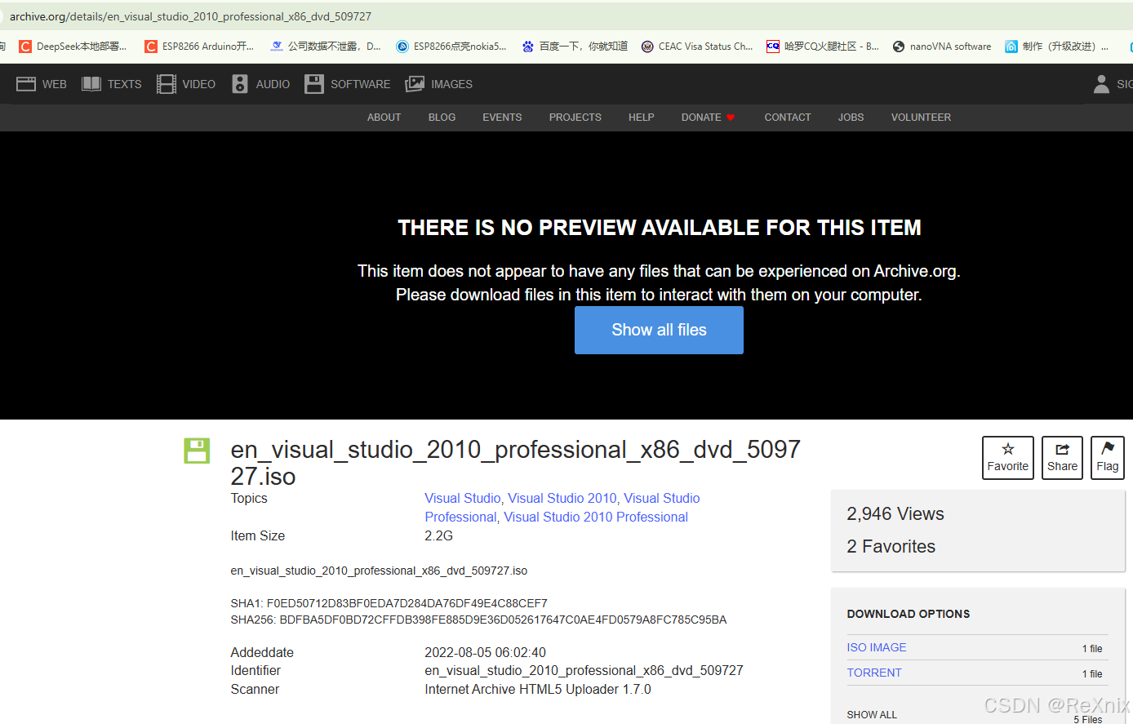Click the ESP8266 nokia bookmark icon
1133x724 pixels.
point(402,47)
